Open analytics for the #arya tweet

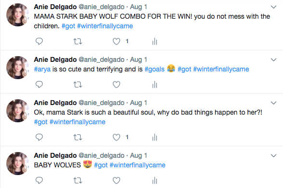click(x=154, y=85)
